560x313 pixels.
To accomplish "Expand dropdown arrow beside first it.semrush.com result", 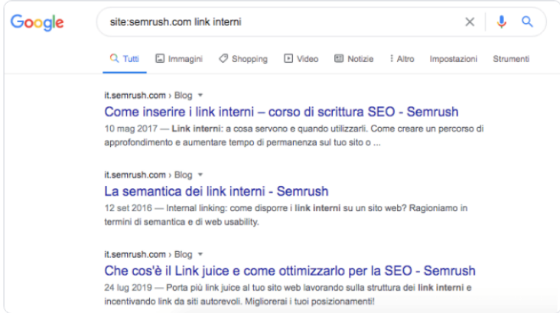I will [x=200, y=96].
